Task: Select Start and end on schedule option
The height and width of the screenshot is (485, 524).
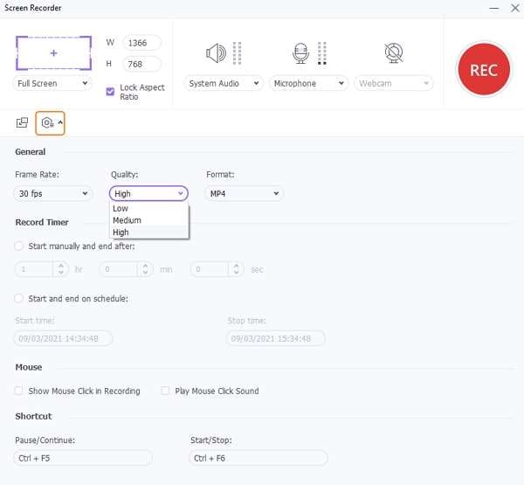Action: tap(19, 299)
